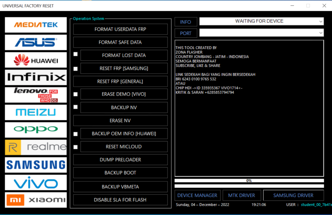This screenshot has height=215, width=332.
Task: Click DISABLE SLA FOR FLASH button
Action: pyautogui.click(x=120, y=200)
